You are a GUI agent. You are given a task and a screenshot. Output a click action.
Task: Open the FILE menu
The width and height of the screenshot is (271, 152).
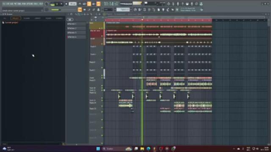(4, 4)
